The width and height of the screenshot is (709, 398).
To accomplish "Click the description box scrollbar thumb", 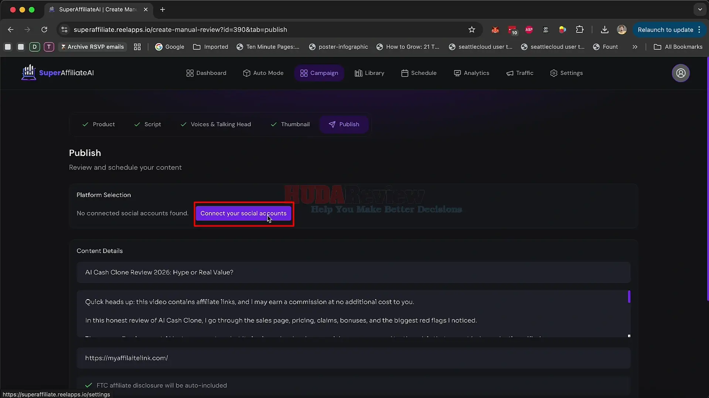I will (x=629, y=297).
